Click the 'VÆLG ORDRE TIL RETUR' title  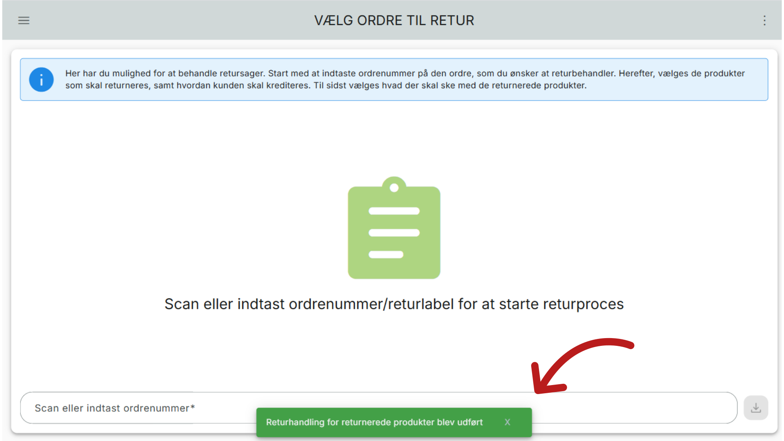click(394, 20)
